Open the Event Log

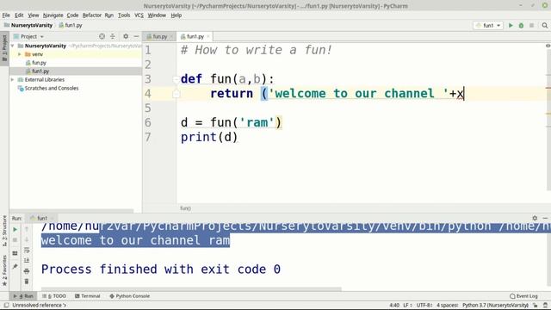pos(523,296)
